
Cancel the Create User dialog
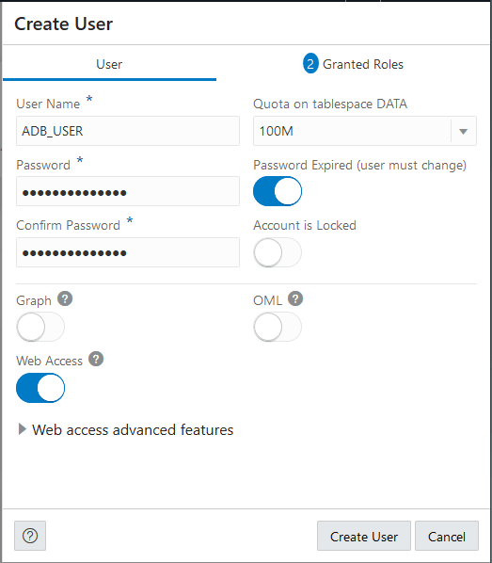pyautogui.click(x=447, y=536)
